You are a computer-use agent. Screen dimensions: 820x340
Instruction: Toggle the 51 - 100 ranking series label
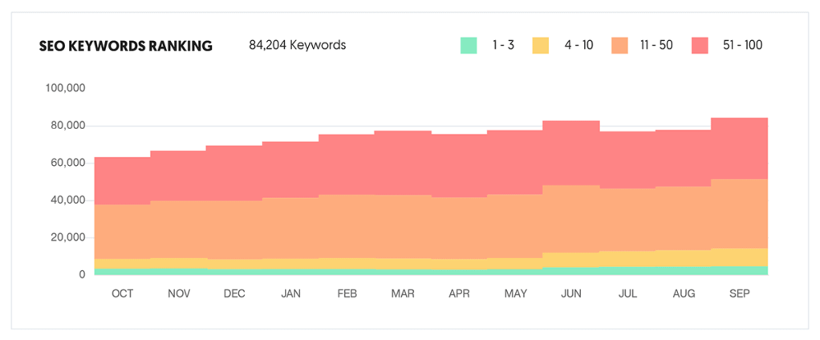tap(742, 46)
